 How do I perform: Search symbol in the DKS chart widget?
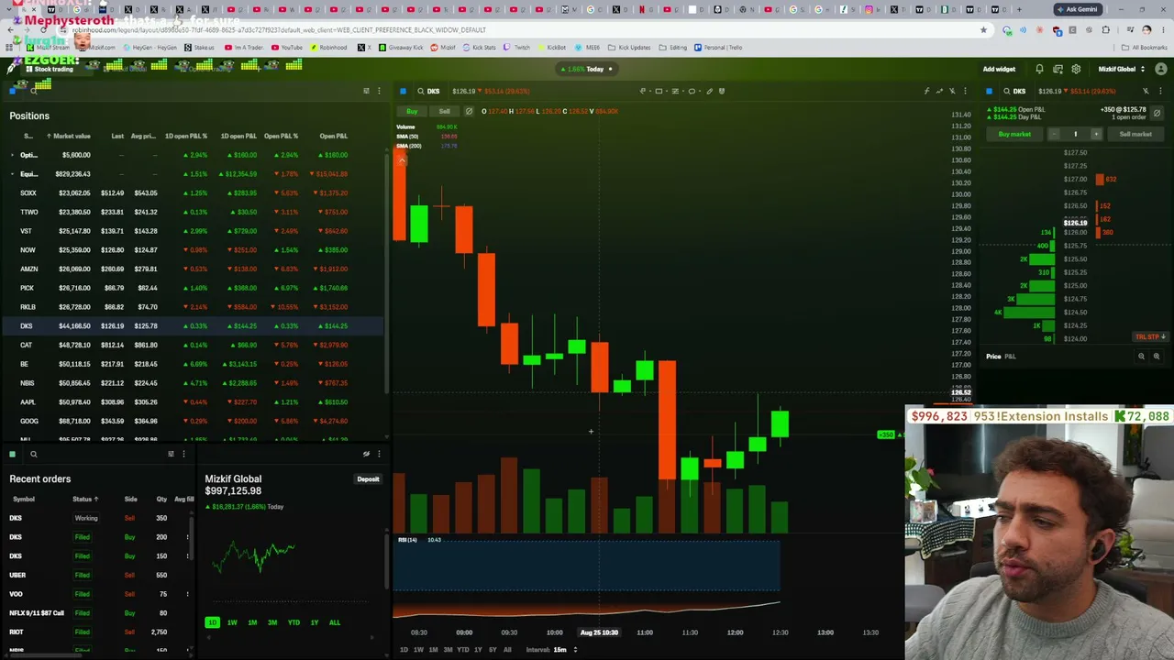[x=427, y=91]
